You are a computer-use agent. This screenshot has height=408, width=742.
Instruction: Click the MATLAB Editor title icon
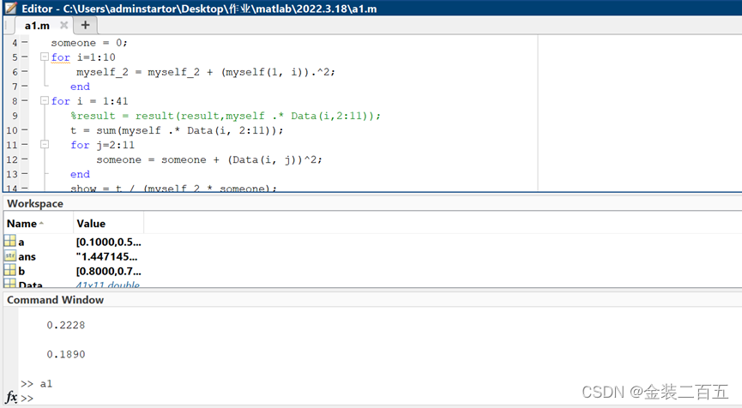coord(11,9)
